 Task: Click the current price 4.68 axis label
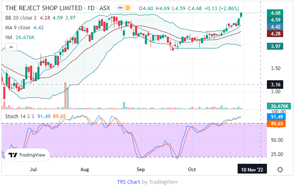pos(275,13)
